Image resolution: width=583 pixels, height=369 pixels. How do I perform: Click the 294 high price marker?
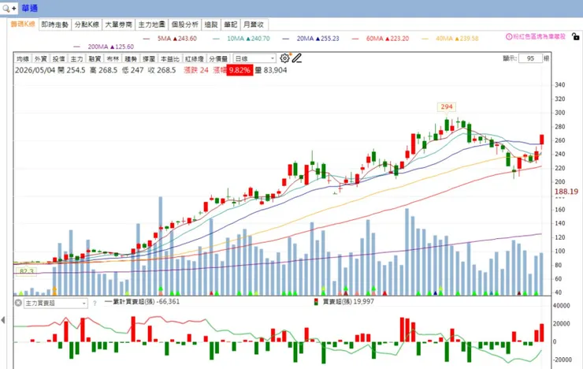click(447, 106)
